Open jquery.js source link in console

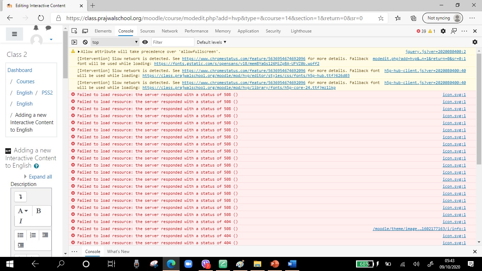435,52
